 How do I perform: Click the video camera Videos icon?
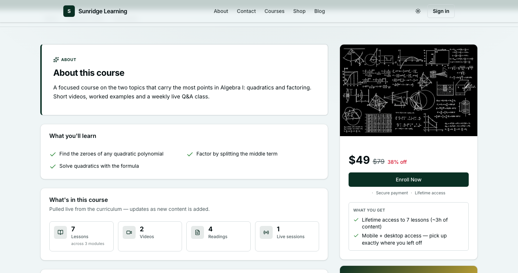coord(129,232)
